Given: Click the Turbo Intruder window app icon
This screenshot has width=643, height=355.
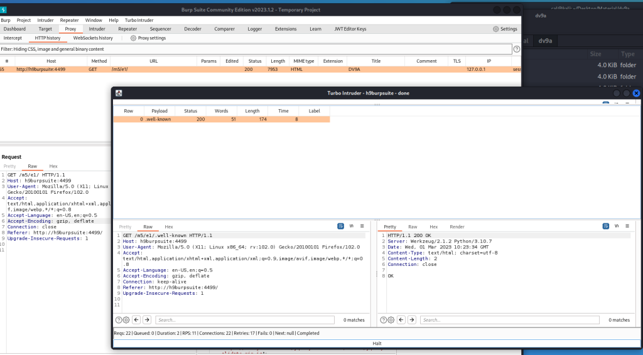Looking at the screenshot, I should coord(119,93).
